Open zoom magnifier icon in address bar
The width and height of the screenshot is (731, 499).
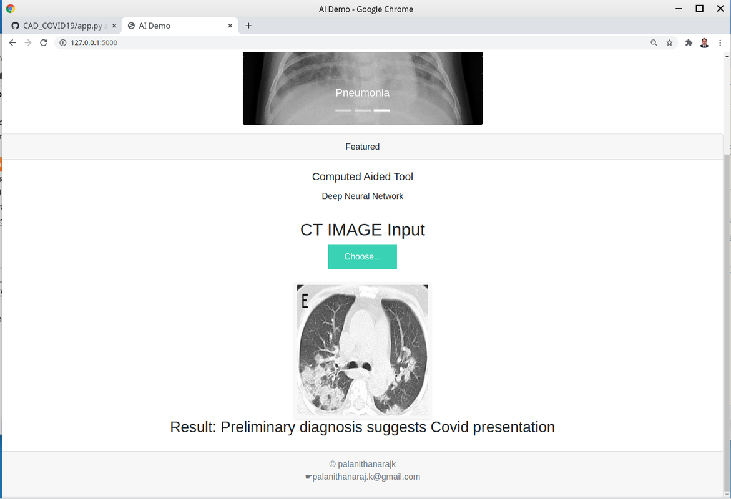coord(654,42)
